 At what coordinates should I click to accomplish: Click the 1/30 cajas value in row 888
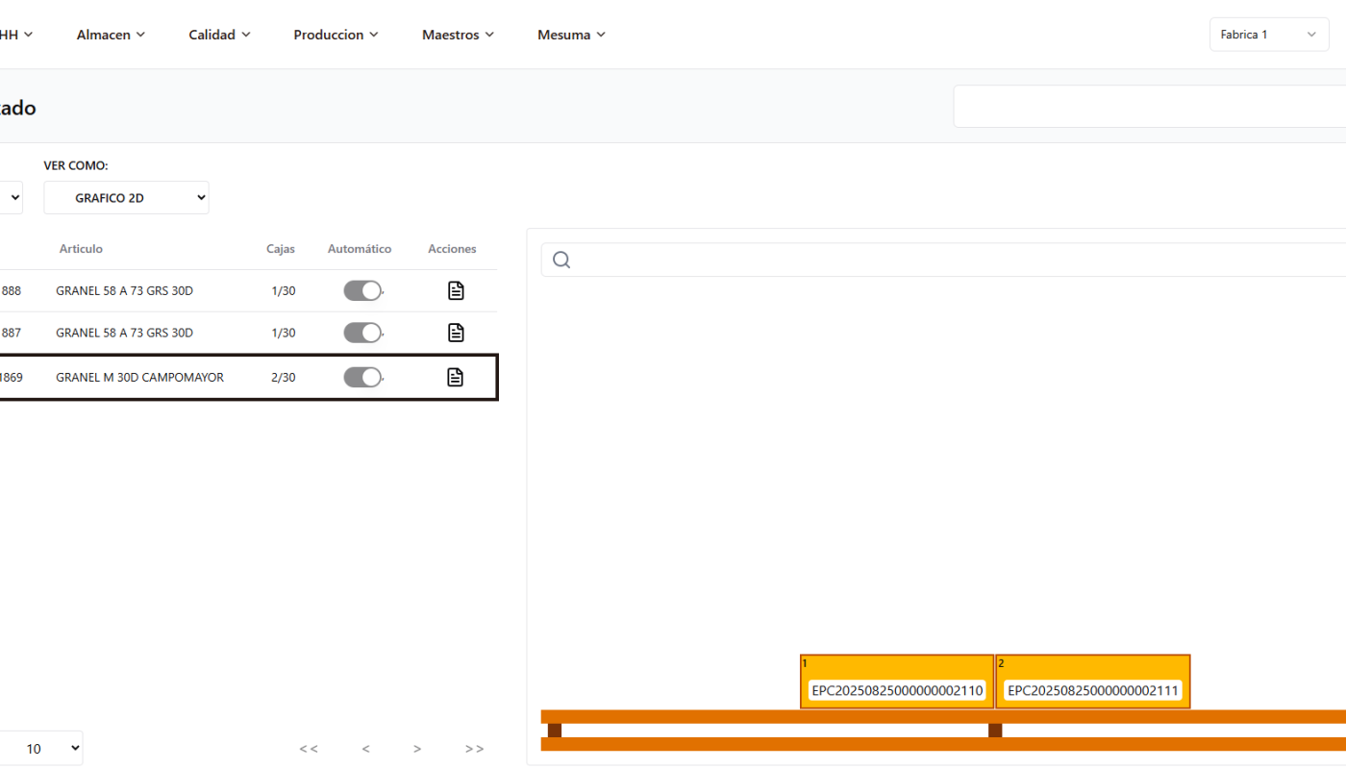[284, 290]
